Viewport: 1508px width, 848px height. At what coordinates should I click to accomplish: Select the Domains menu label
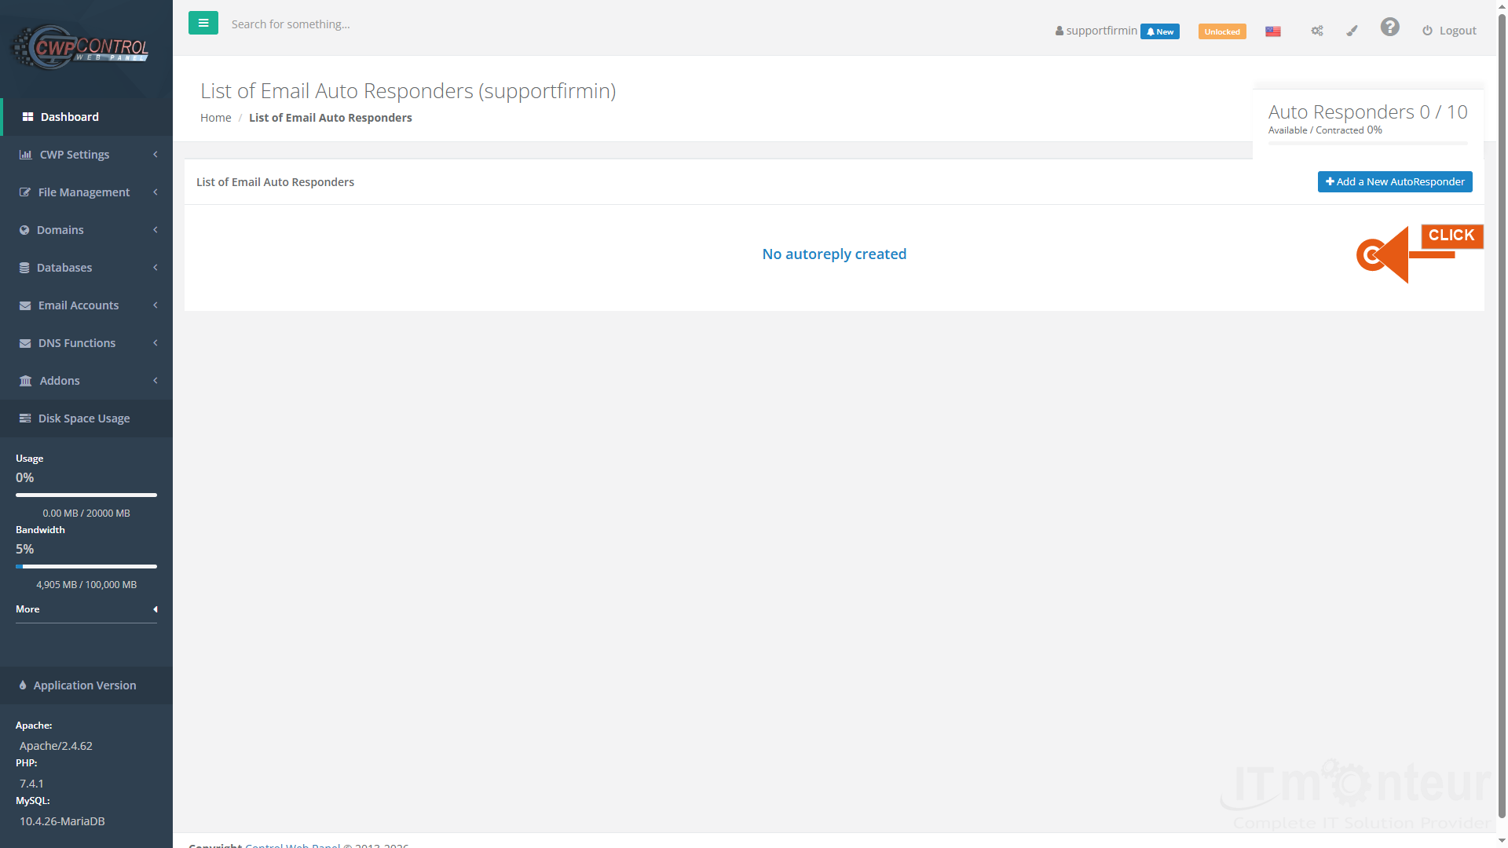[60, 230]
